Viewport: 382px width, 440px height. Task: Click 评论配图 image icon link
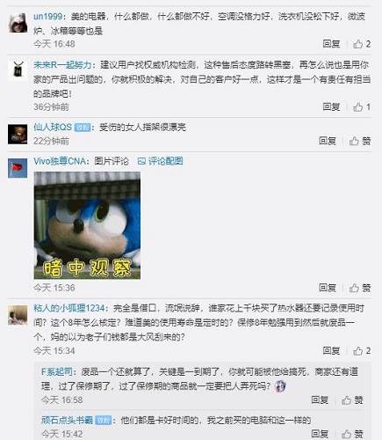point(161,161)
